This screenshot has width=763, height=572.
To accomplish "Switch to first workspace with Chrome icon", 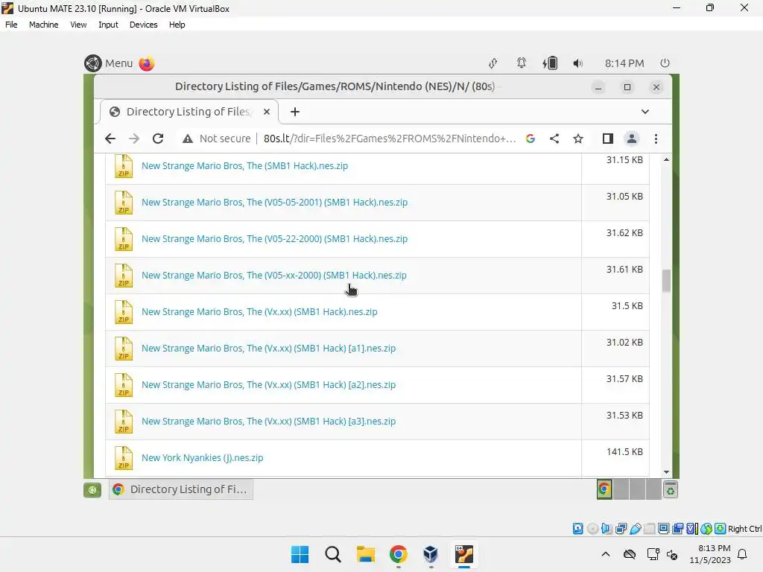I will click(604, 489).
